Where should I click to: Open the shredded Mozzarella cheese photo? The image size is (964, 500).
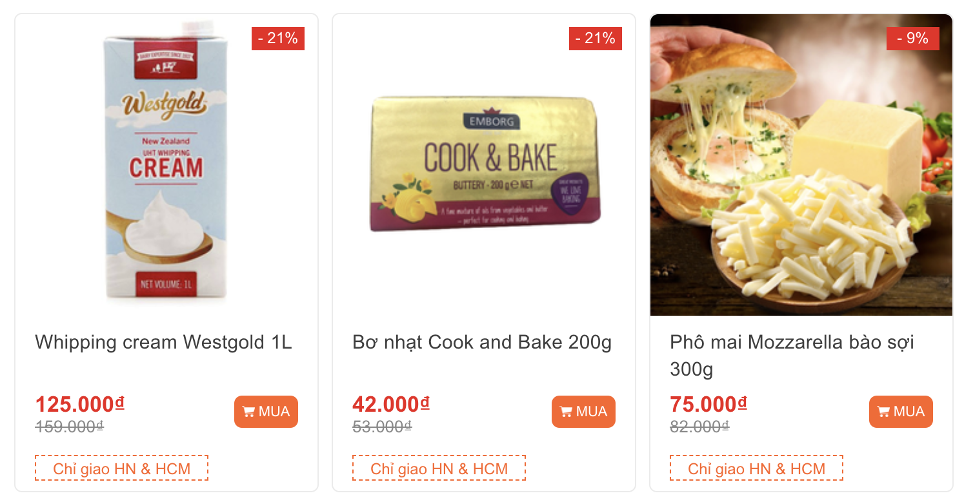[801, 165]
